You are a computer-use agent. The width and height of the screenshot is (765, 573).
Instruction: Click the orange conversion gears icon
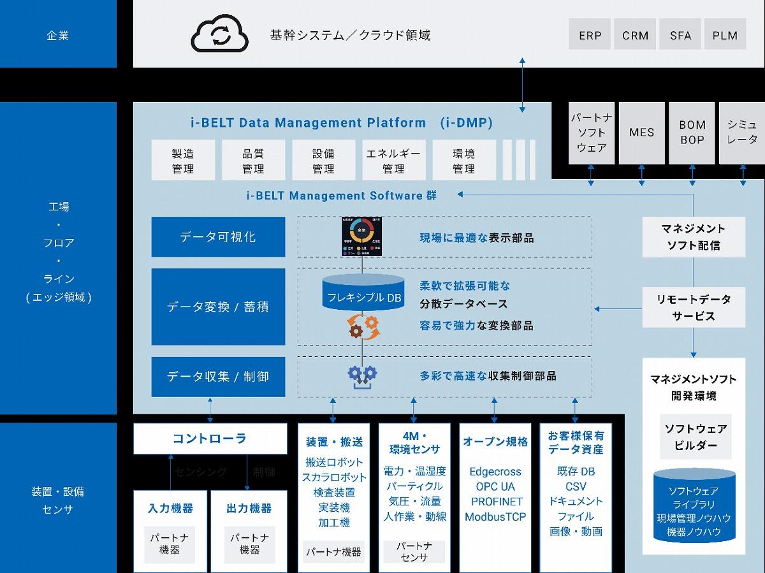363,327
